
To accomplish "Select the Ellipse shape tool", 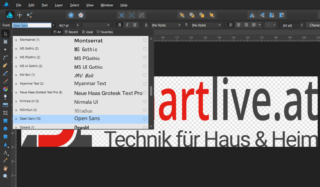I will 6,129.
